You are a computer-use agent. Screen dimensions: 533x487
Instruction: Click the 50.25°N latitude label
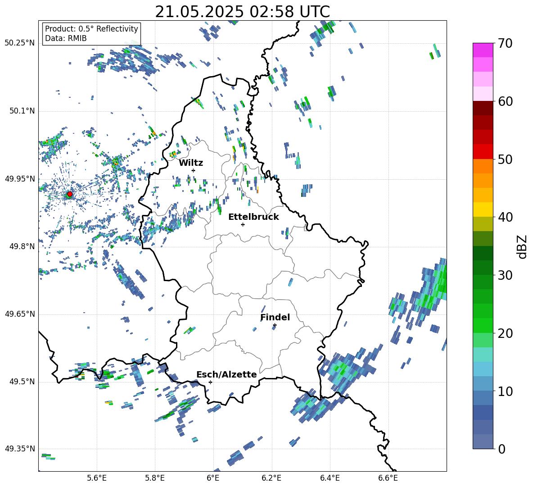tap(20, 43)
